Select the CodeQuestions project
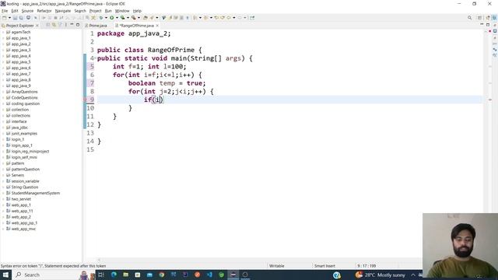498x280 pixels. [x=24, y=98]
